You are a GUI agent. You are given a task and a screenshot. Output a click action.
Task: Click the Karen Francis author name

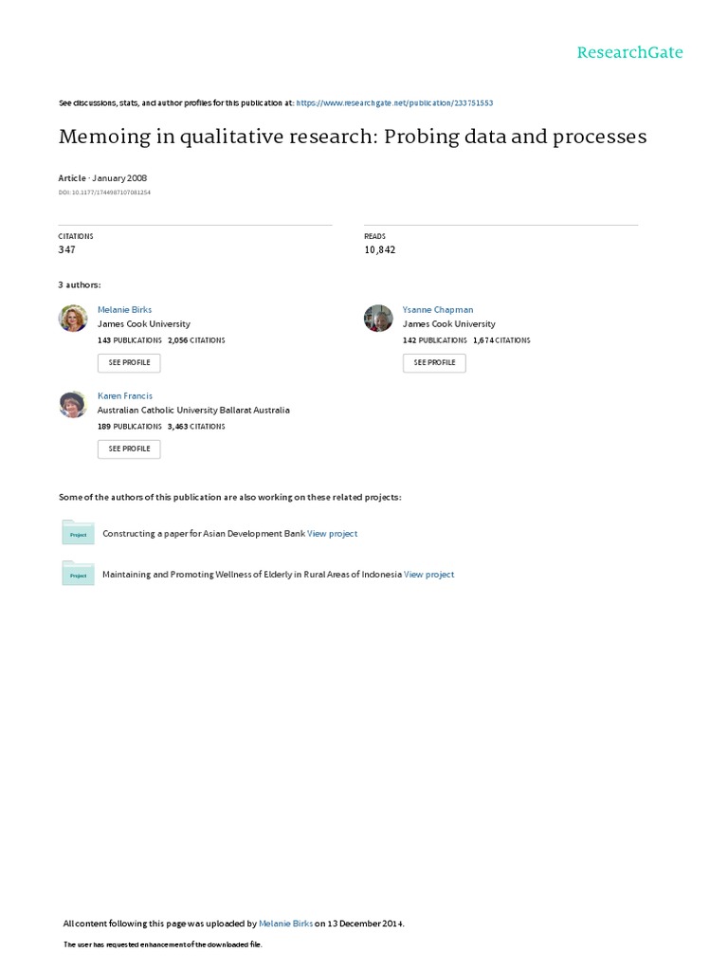[124, 396]
